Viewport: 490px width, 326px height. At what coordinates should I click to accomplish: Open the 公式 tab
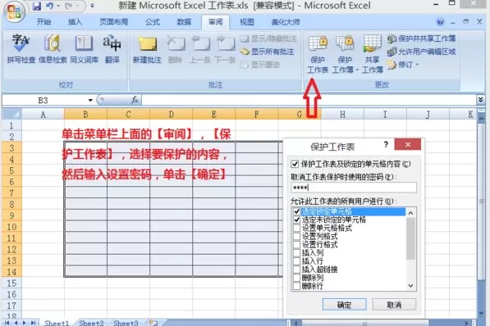tap(153, 22)
